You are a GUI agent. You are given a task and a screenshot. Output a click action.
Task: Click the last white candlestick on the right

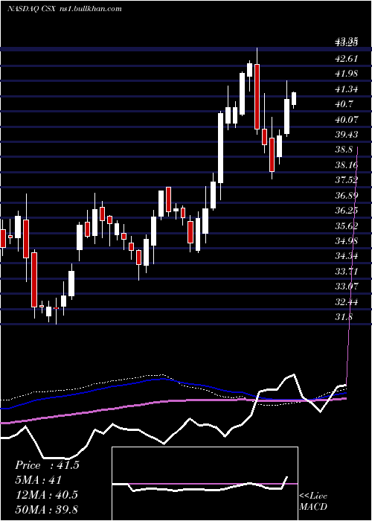[x=294, y=99]
